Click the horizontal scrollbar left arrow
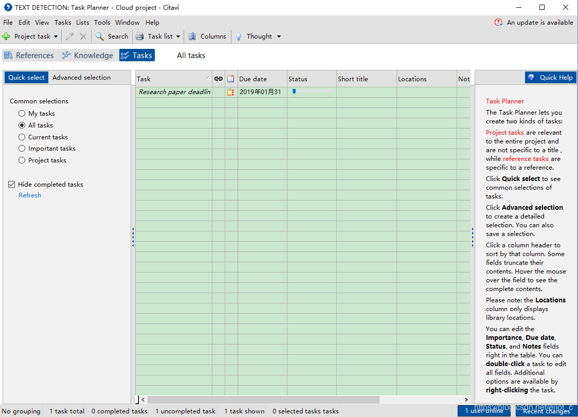The image size is (578, 417). [143, 400]
